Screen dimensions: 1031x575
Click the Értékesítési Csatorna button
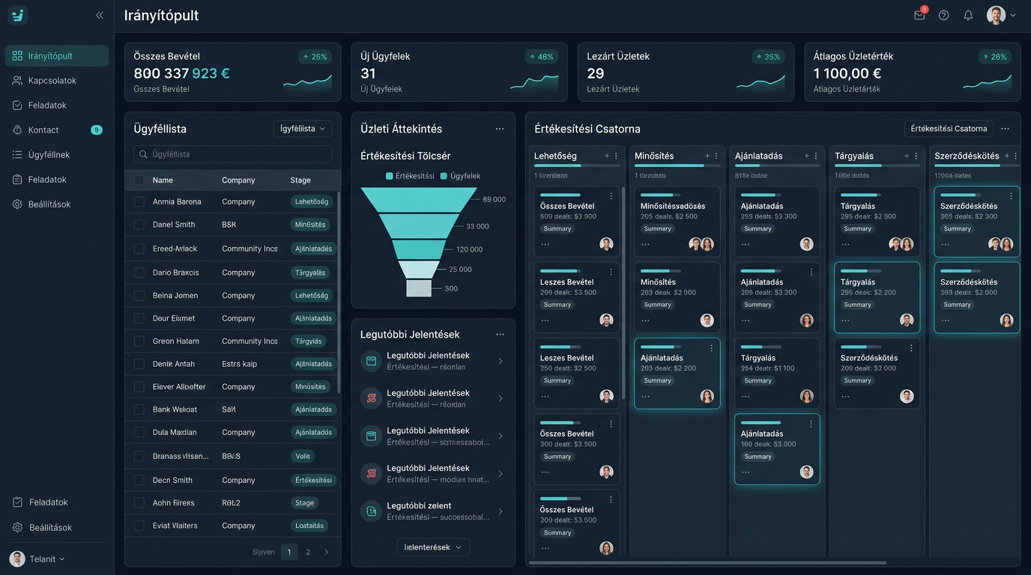click(x=949, y=129)
